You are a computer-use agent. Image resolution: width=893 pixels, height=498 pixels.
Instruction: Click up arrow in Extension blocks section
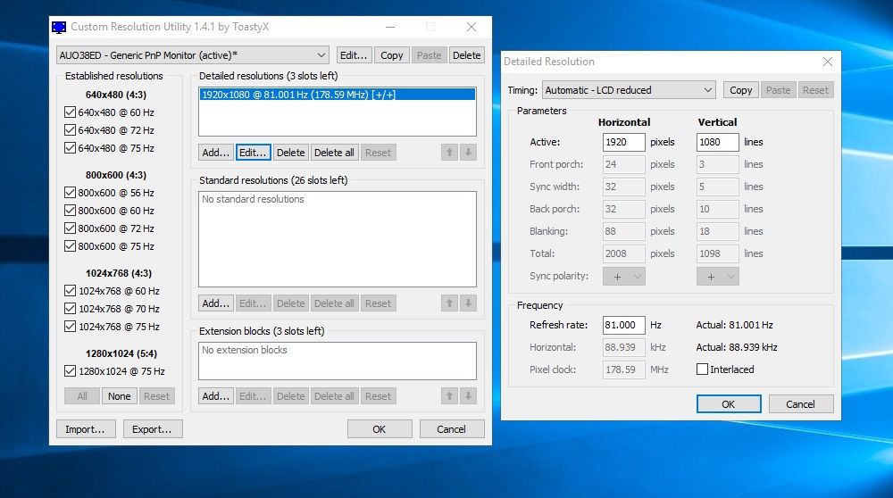[x=449, y=396]
